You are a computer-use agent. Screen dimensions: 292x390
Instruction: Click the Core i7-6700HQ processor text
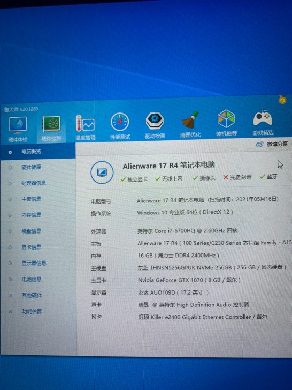pos(188,231)
